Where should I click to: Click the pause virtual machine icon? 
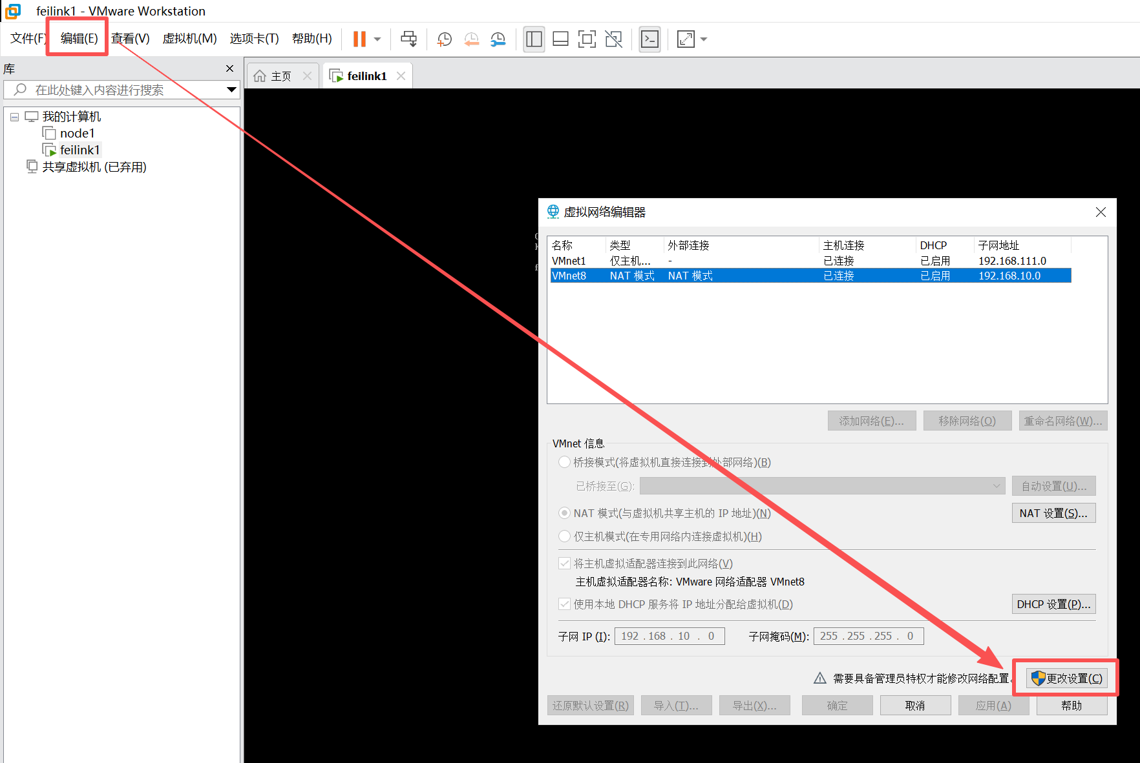click(359, 39)
